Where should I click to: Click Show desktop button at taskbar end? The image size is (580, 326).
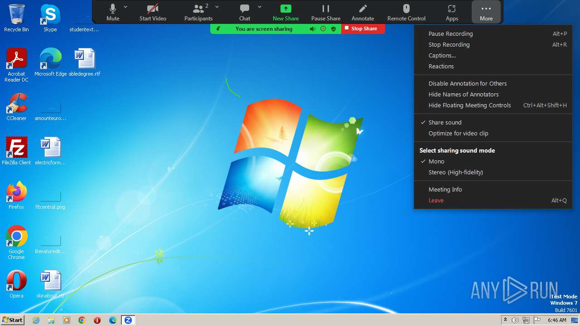575,320
